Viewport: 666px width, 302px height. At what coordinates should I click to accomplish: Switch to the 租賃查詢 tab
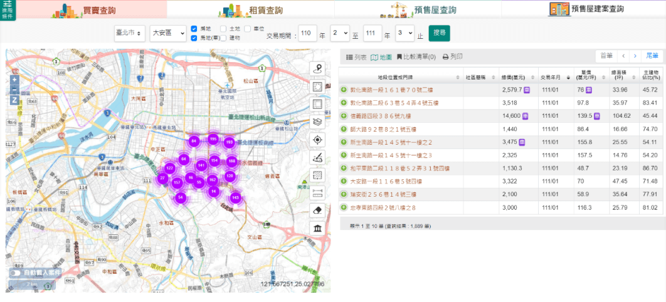[251, 9]
